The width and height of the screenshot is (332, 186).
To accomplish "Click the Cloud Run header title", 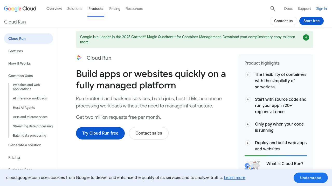I will (15, 22).
